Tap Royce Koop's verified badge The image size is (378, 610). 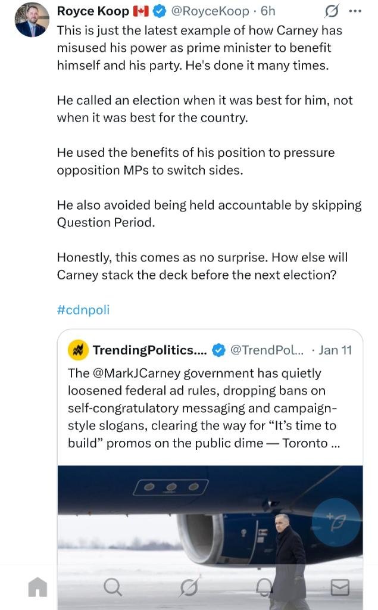[160, 11]
